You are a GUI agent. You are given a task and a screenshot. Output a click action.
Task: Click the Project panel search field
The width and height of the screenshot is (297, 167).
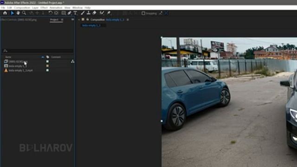pos(38,51)
